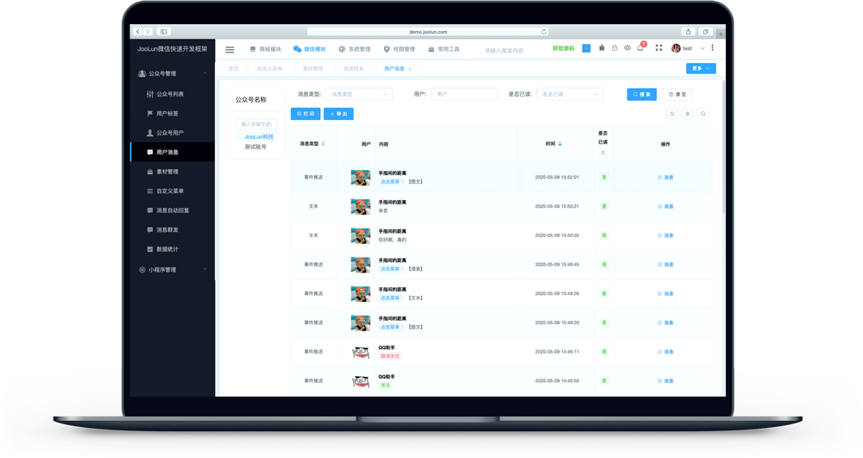The image size is (863, 458).
Task: Open 消息 link for 15:52:01 row
Action: click(665, 178)
